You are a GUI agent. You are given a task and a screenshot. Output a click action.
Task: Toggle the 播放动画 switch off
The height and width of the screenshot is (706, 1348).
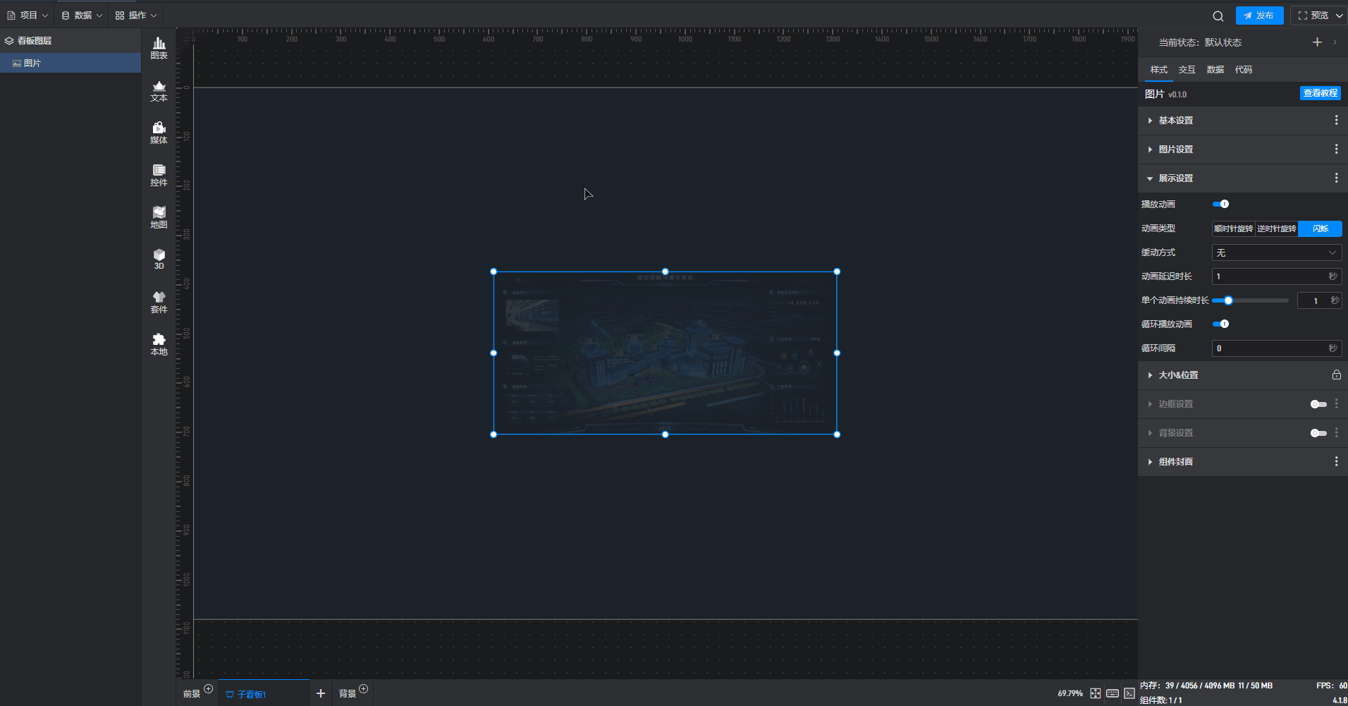[1220, 204]
